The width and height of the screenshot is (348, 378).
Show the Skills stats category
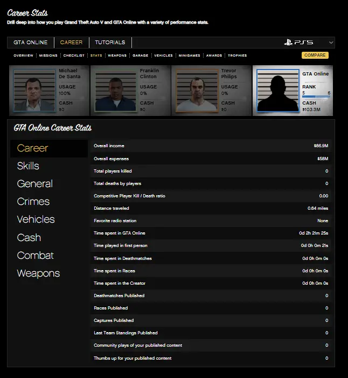(28, 166)
